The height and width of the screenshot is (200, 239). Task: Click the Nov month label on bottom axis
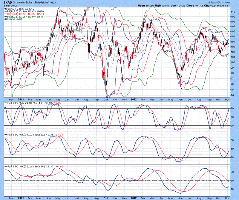pos(226,198)
